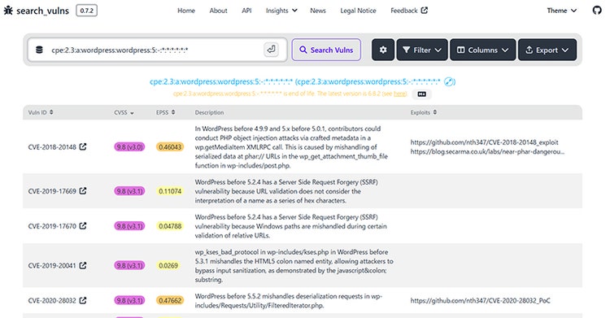Screen dimensions: 610x318
Task: Click the Description column header
Action: [209, 112]
